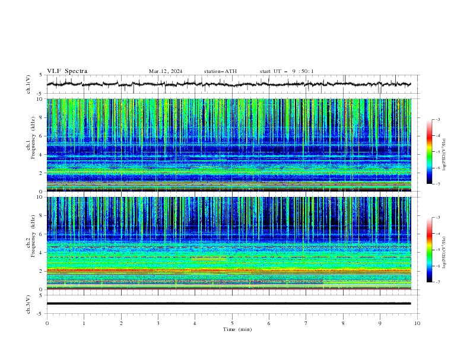Click the ch.2 'Frequency (kHz)' axis label
470x363 pixels.
pos(33,236)
